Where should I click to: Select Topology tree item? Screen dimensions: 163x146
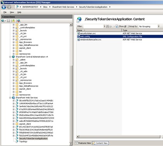(x=23, y=141)
